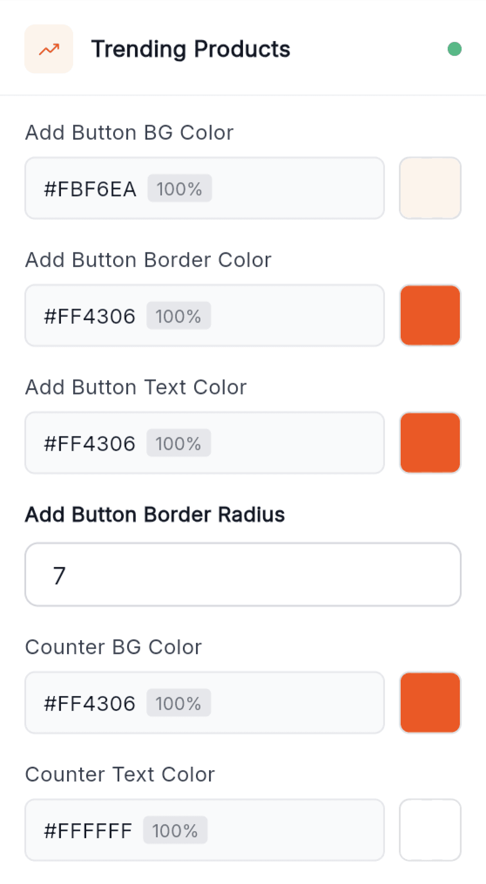Open the white Counter Text Color swatch
The height and width of the screenshot is (884, 486).
pyautogui.click(x=430, y=830)
